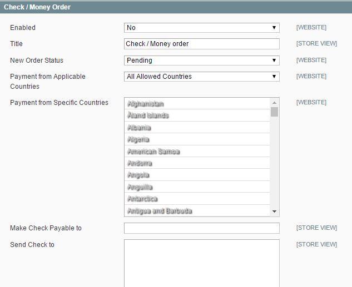Screen dimensions: 352x287
Task: Click the Payment from Applicable Countries label
Action: pyautogui.click(x=48, y=82)
